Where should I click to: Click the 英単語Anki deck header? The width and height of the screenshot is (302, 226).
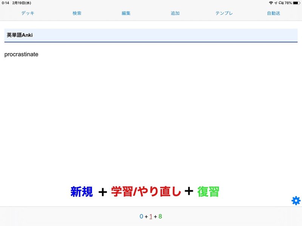click(151, 35)
